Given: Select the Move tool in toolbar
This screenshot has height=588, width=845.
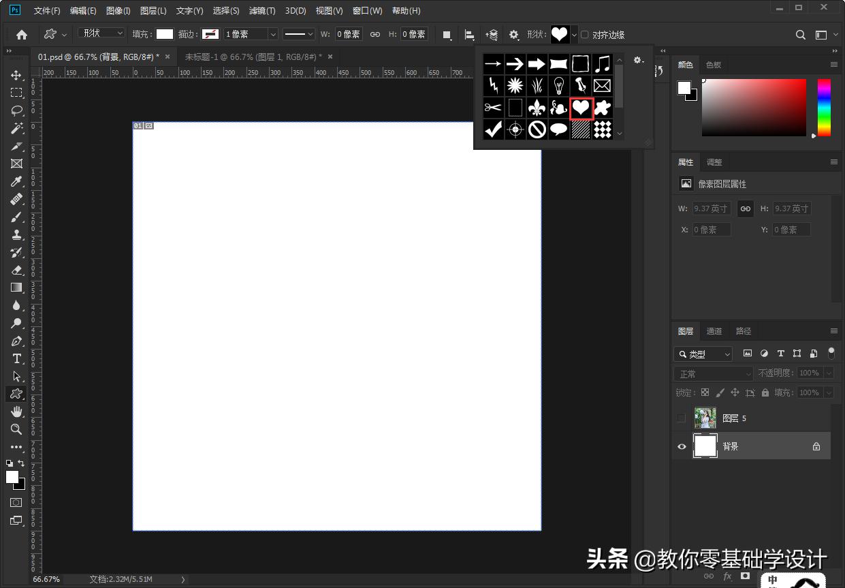Looking at the screenshot, I should [17, 75].
